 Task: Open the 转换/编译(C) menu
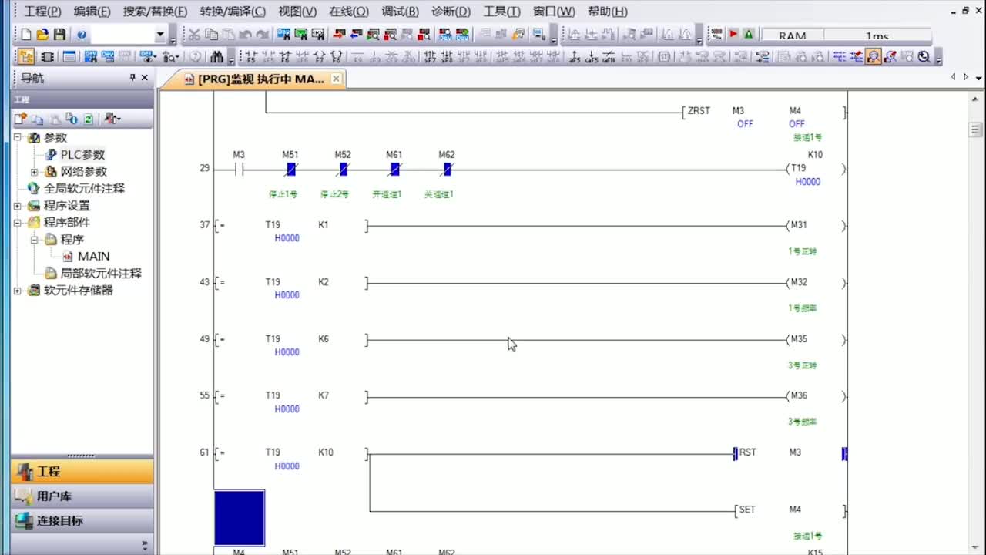pyautogui.click(x=233, y=12)
